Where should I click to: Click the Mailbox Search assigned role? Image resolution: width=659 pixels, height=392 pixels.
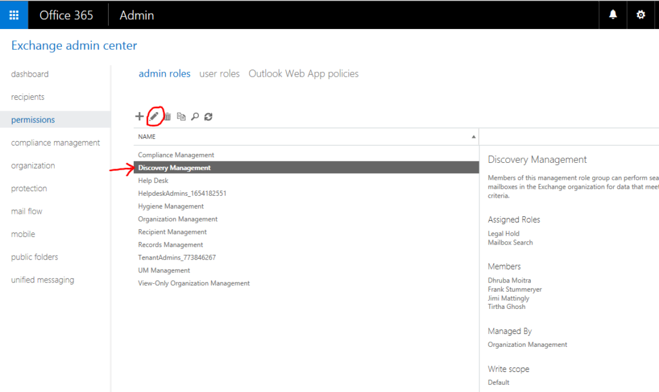pyautogui.click(x=510, y=243)
